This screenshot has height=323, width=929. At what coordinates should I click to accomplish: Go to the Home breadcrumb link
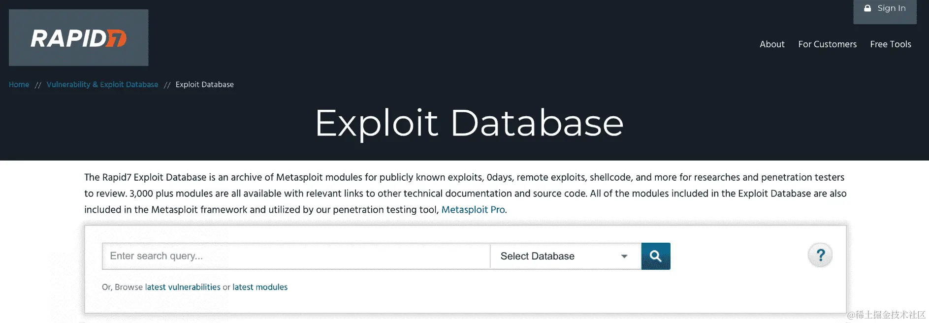[19, 85]
